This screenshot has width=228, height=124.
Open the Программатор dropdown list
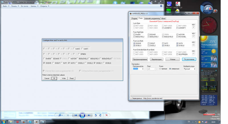[x=142, y=69]
